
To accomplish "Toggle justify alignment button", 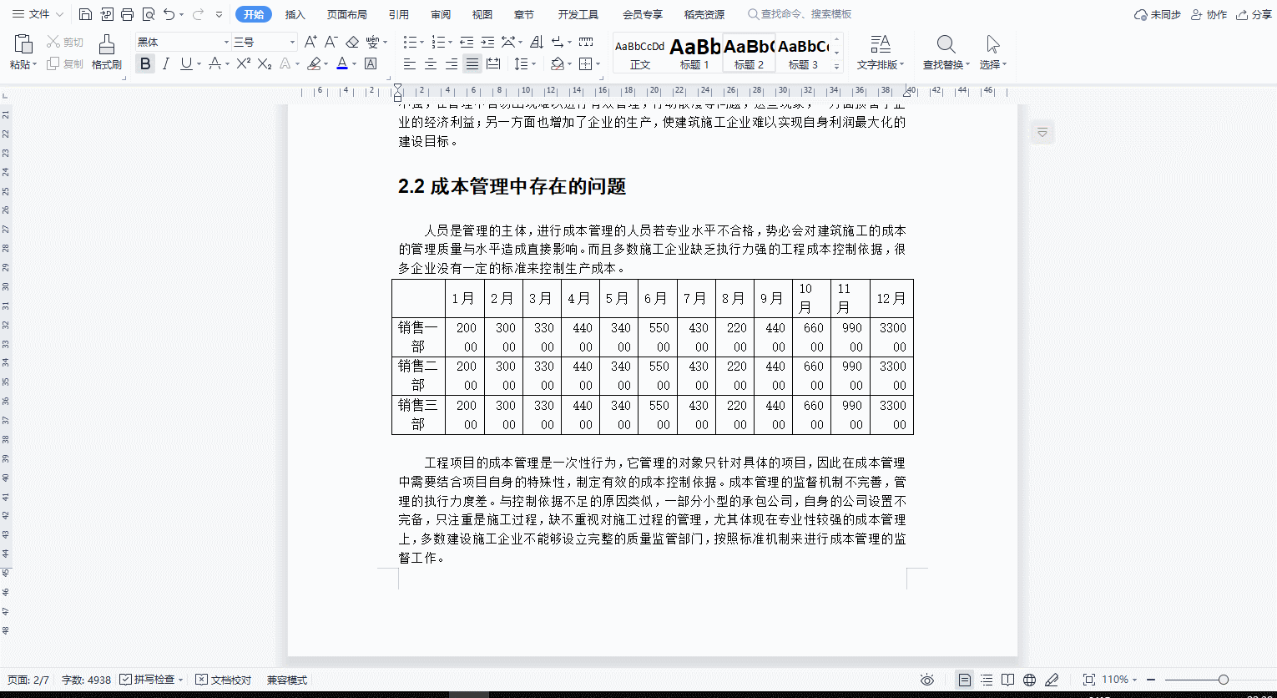I will 472,63.
